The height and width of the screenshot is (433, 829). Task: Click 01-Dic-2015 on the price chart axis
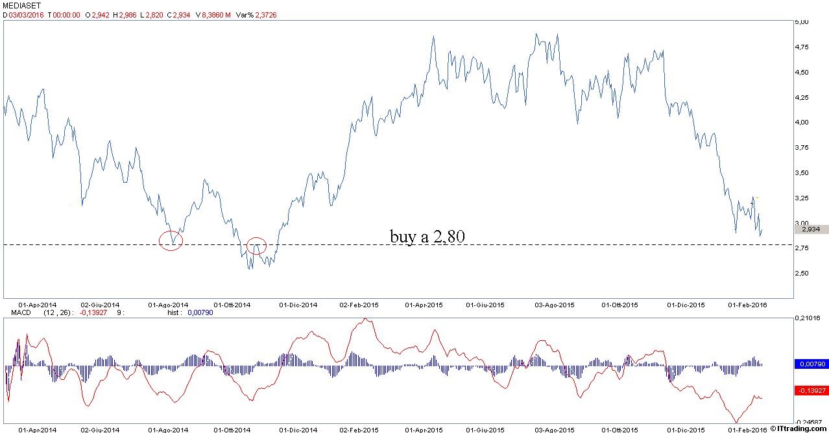point(686,305)
